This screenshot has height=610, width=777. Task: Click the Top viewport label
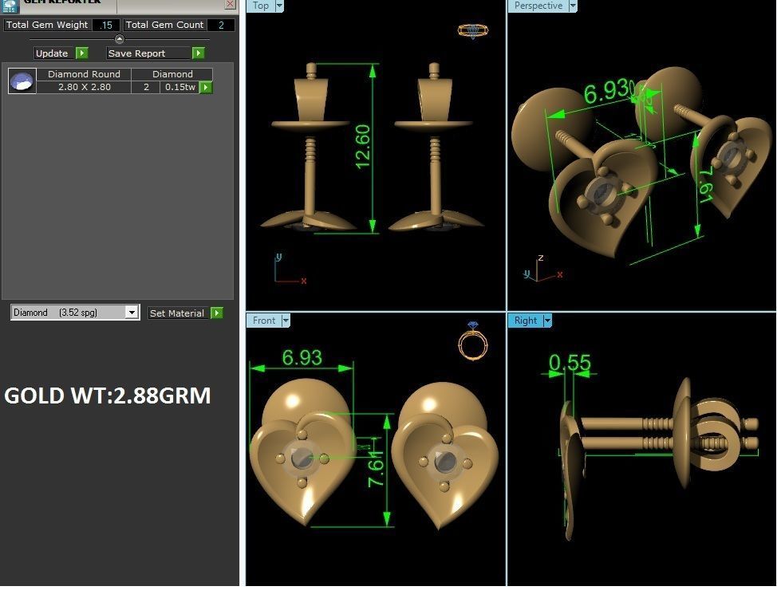click(x=261, y=6)
